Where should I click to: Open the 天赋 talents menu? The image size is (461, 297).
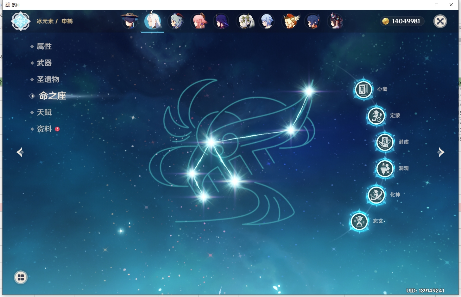[44, 112]
